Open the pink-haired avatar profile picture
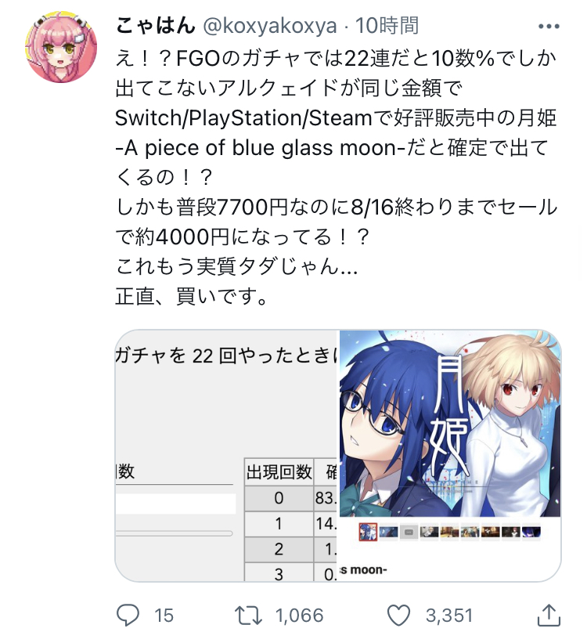 [61, 47]
